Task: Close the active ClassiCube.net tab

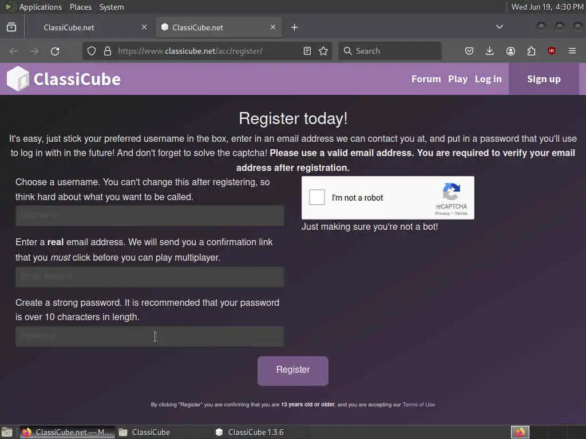Action: coord(273,27)
